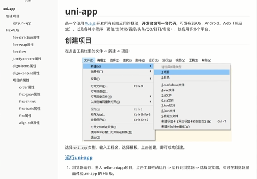The height and width of the screenshot is (179, 257).
Task: Open the 工具(T) menu
Action: [194, 60]
